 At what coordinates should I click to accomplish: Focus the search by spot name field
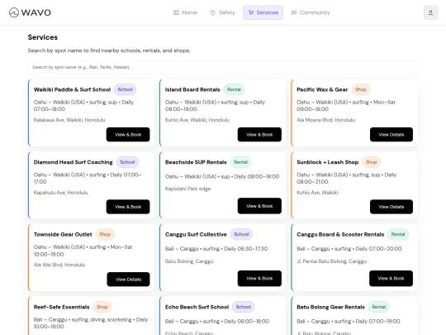(x=223, y=67)
